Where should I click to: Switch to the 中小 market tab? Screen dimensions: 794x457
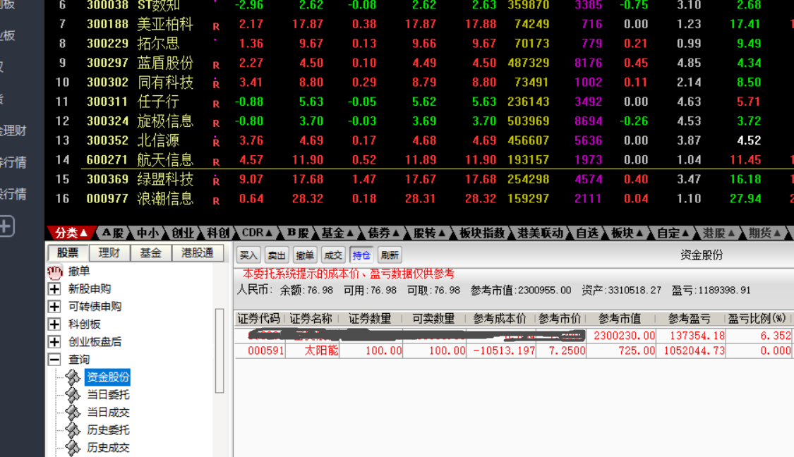(148, 233)
